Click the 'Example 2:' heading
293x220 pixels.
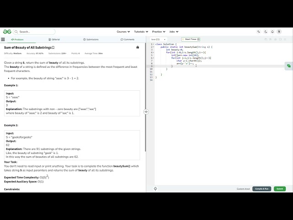point(11,125)
